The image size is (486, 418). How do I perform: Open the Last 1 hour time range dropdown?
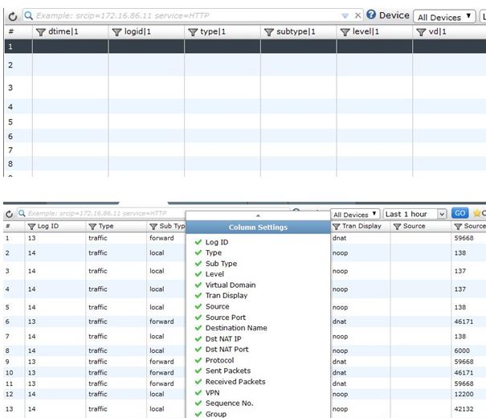[x=415, y=215]
